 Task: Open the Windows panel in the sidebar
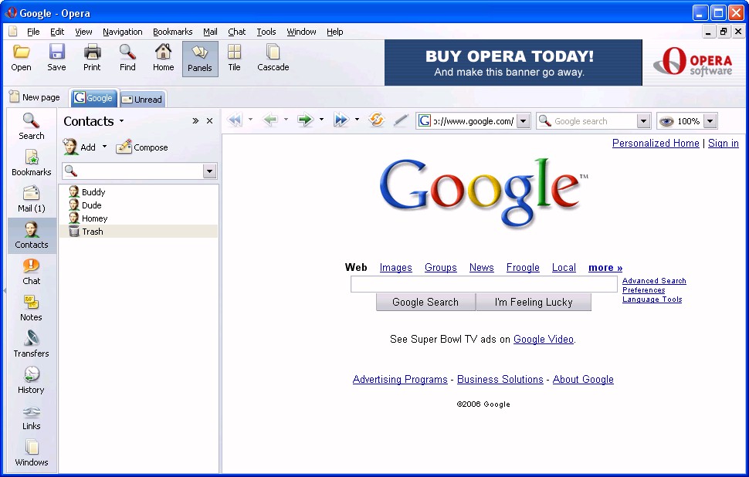pyautogui.click(x=31, y=453)
